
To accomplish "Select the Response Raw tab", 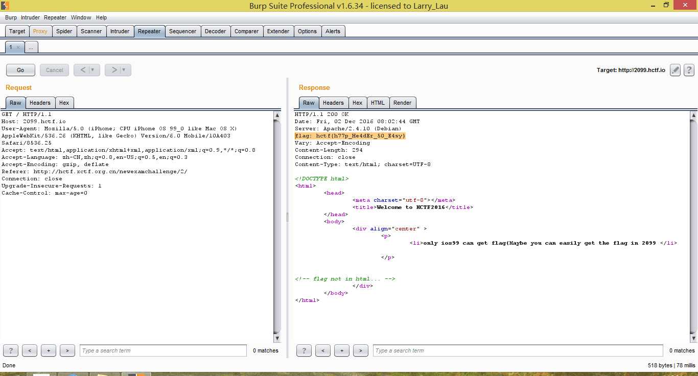I will 309,103.
